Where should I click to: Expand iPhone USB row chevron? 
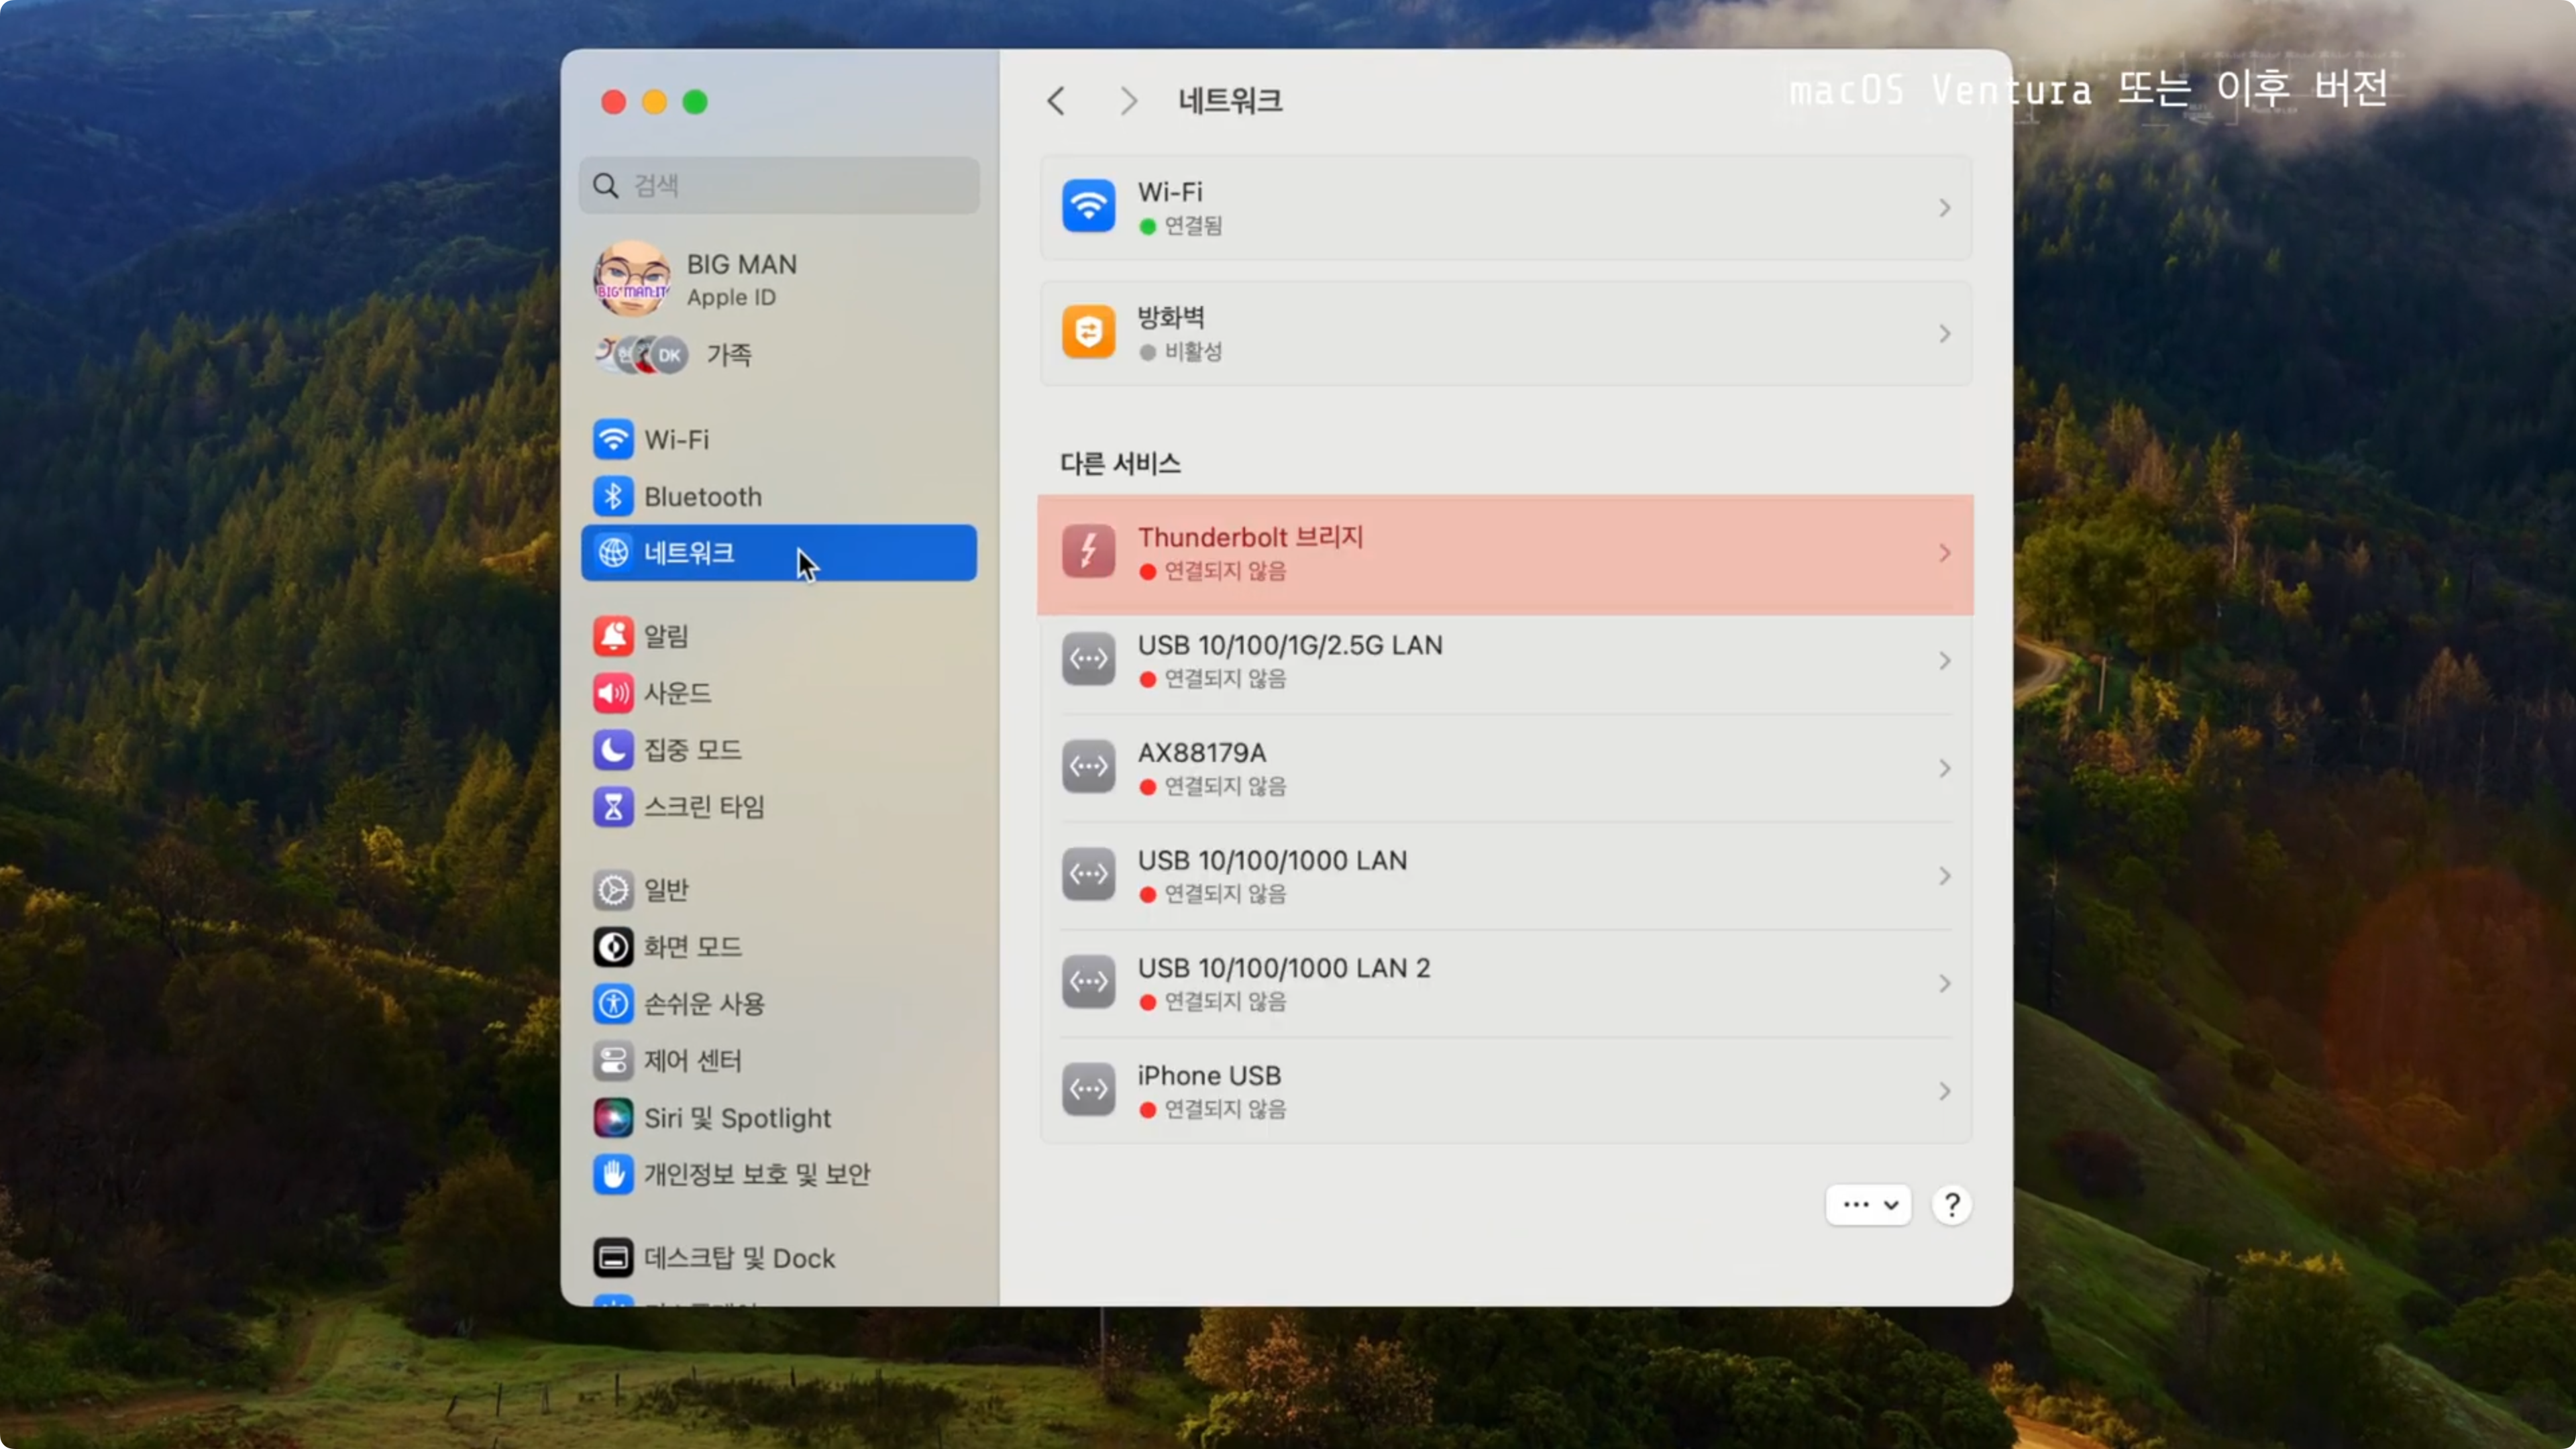(1944, 1091)
